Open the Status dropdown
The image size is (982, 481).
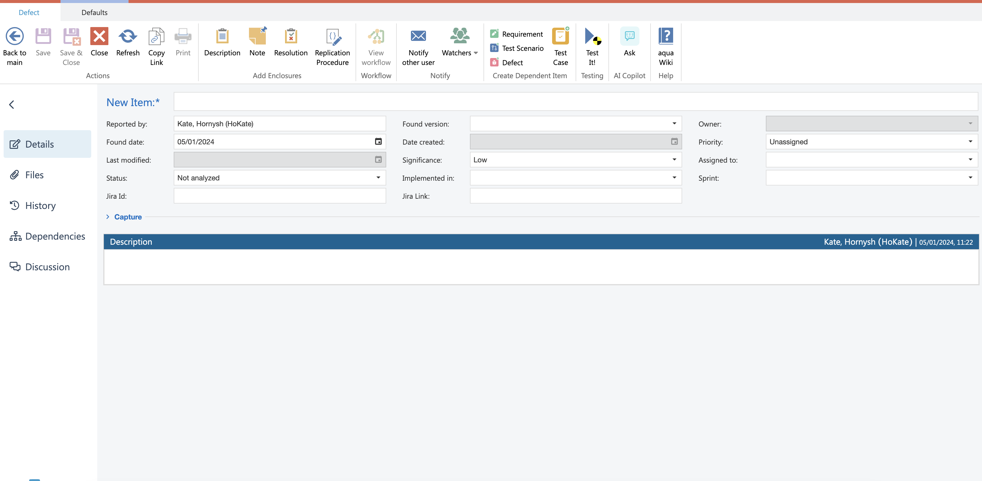click(x=378, y=178)
